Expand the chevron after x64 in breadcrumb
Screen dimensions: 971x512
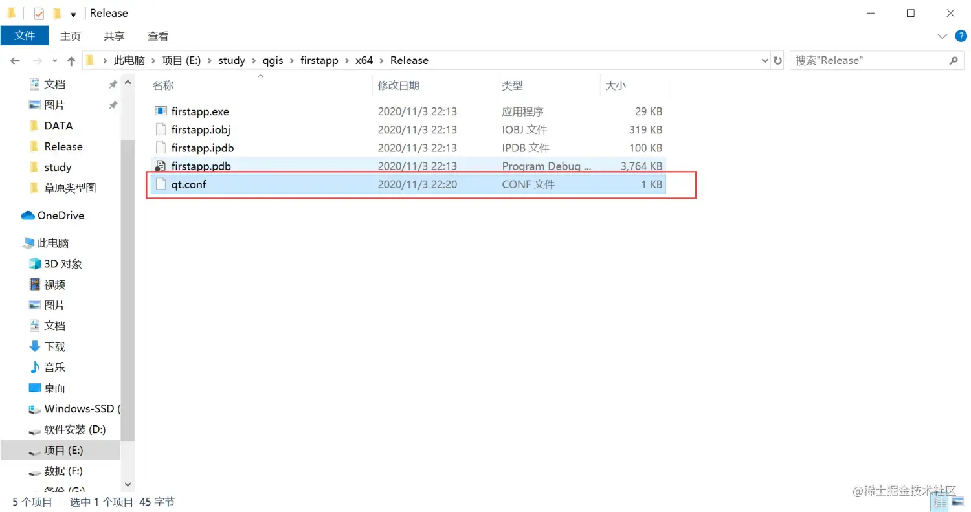381,60
